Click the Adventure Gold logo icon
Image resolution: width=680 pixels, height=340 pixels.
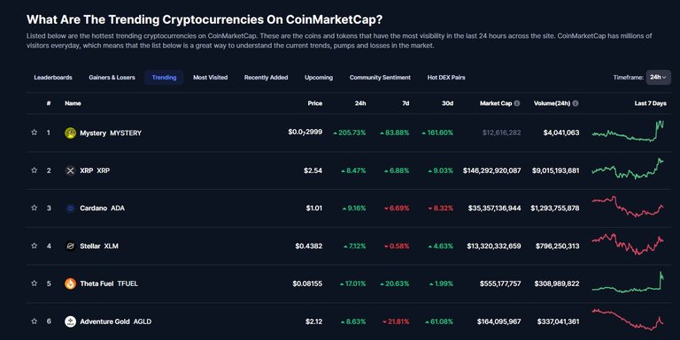(x=70, y=321)
